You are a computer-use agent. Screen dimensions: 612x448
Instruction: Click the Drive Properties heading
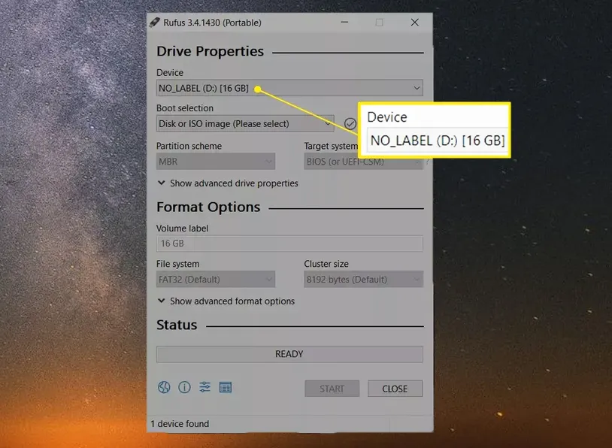tap(210, 51)
